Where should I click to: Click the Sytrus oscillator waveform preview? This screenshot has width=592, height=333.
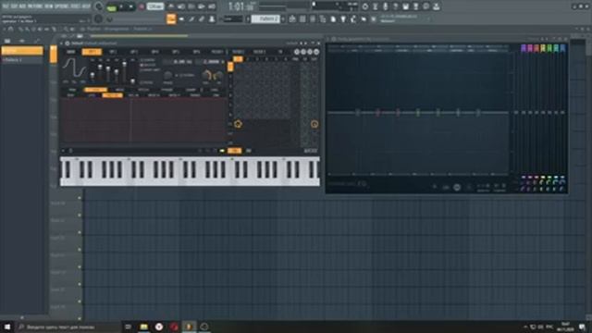click(74, 68)
